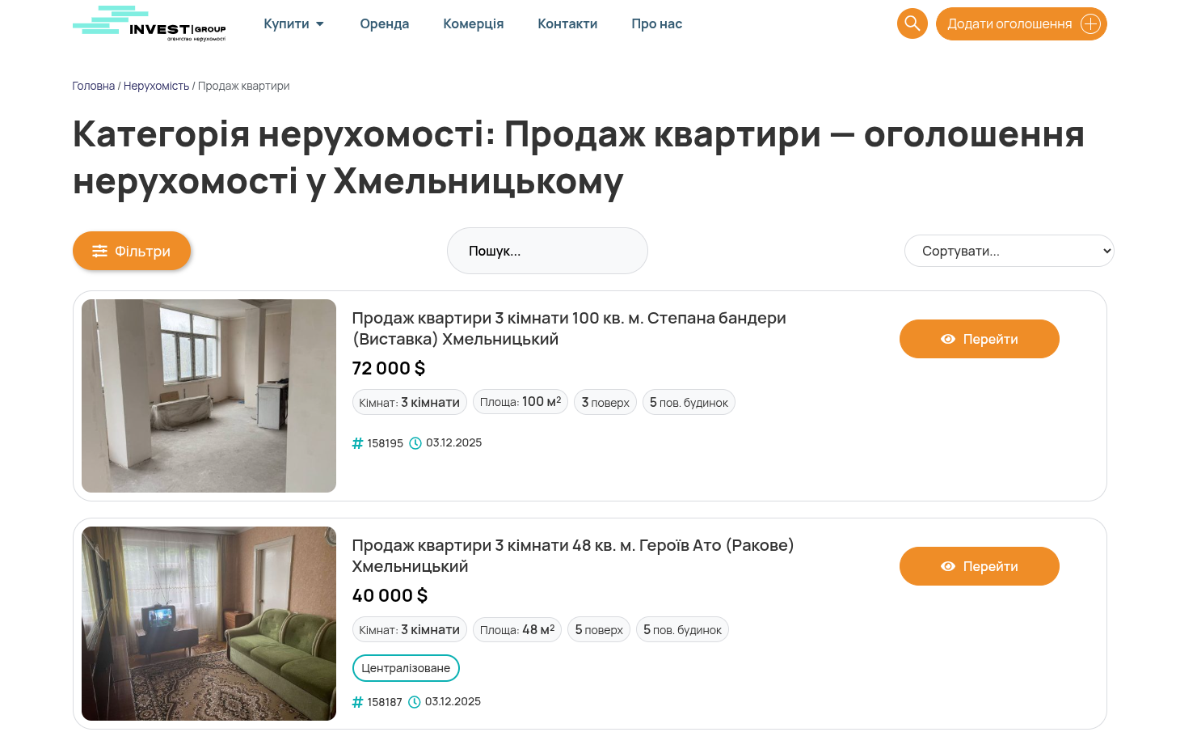Navigate to Про нас
The height and width of the screenshot is (732, 1197).
pos(656,23)
